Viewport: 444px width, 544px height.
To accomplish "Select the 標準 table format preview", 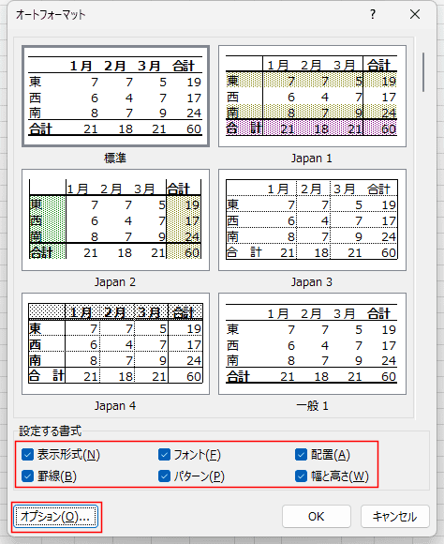I will tap(115, 96).
